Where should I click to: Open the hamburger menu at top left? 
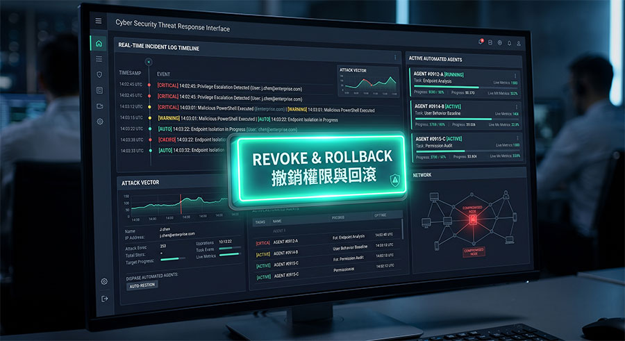[99, 21]
